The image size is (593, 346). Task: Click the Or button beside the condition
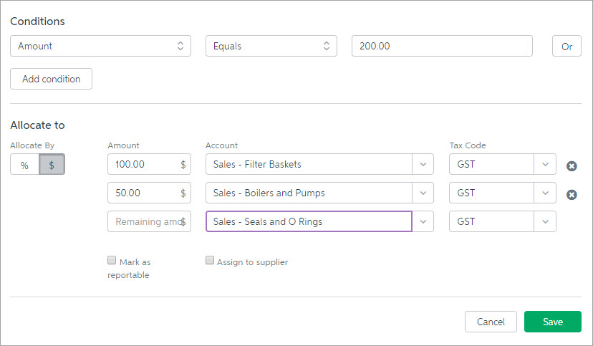[567, 46]
